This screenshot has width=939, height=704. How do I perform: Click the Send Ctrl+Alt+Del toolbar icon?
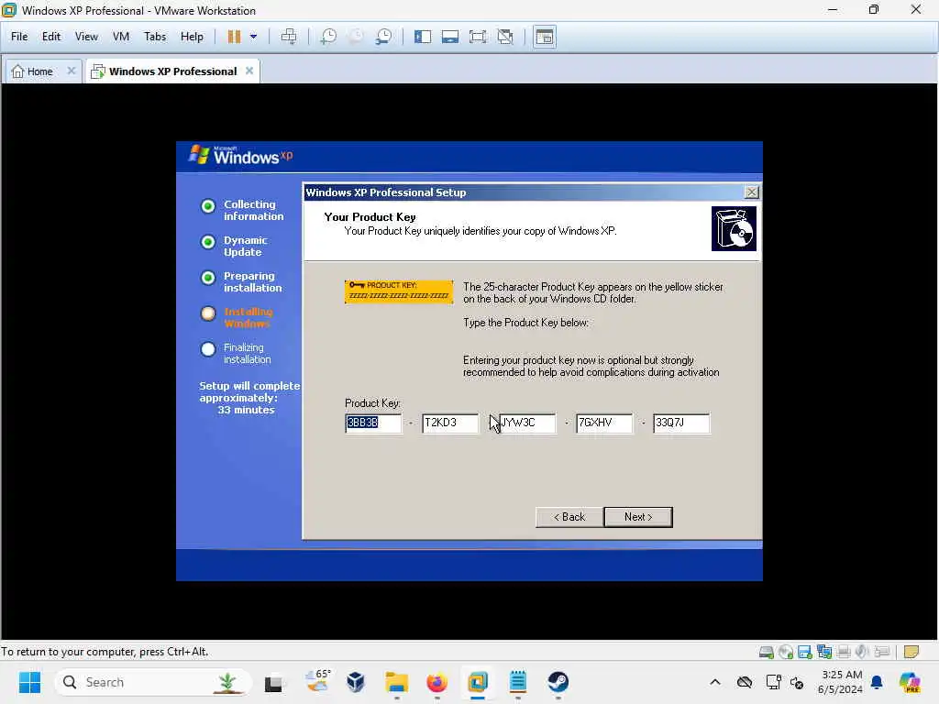coord(289,37)
